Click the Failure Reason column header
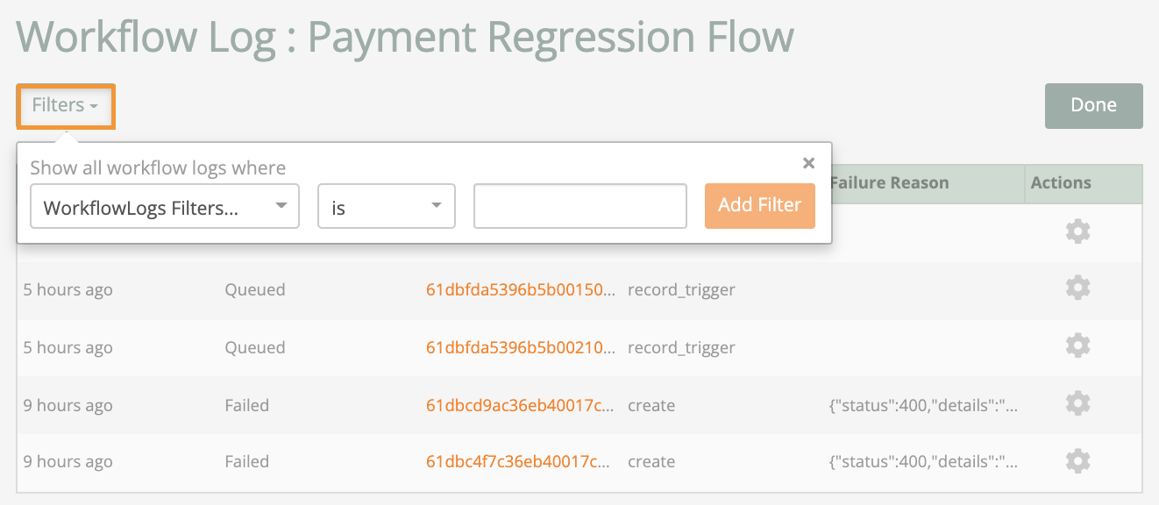Image resolution: width=1159 pixels, height=505 pixels. (x=889, y=183)
